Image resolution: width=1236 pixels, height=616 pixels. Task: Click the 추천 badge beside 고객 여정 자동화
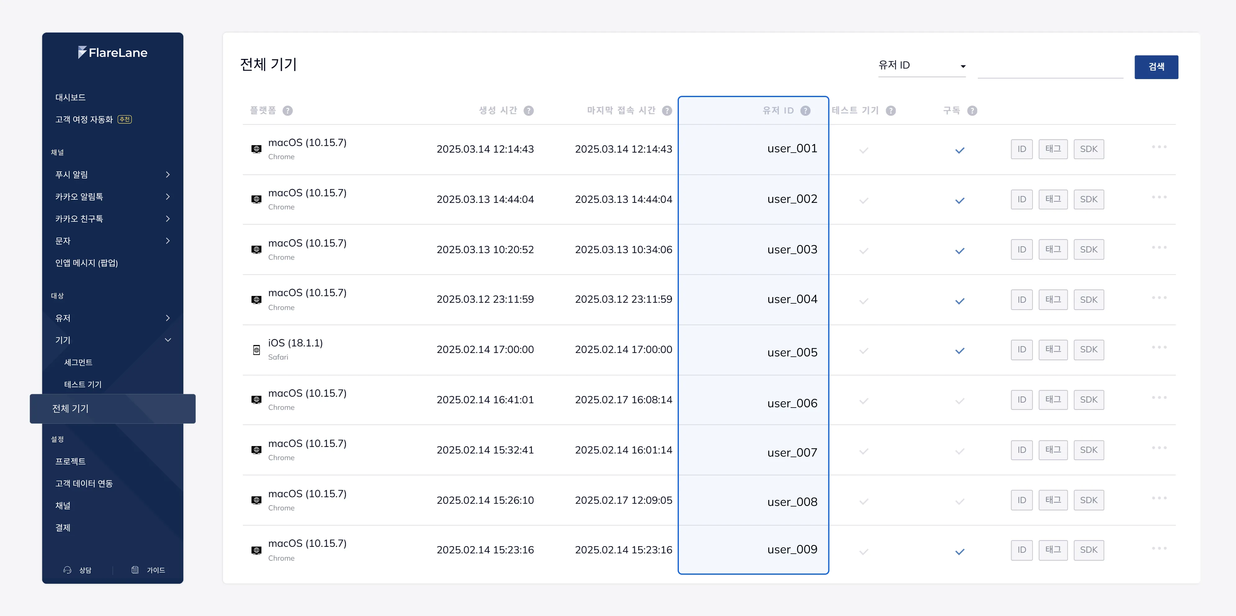[125, 119]
